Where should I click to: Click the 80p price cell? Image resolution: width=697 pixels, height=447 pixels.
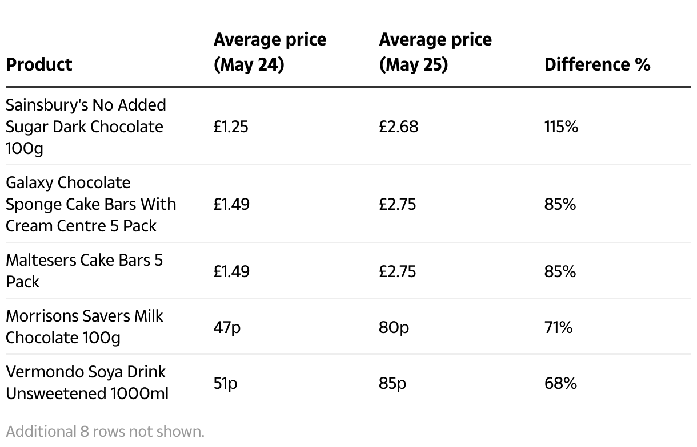394,327
